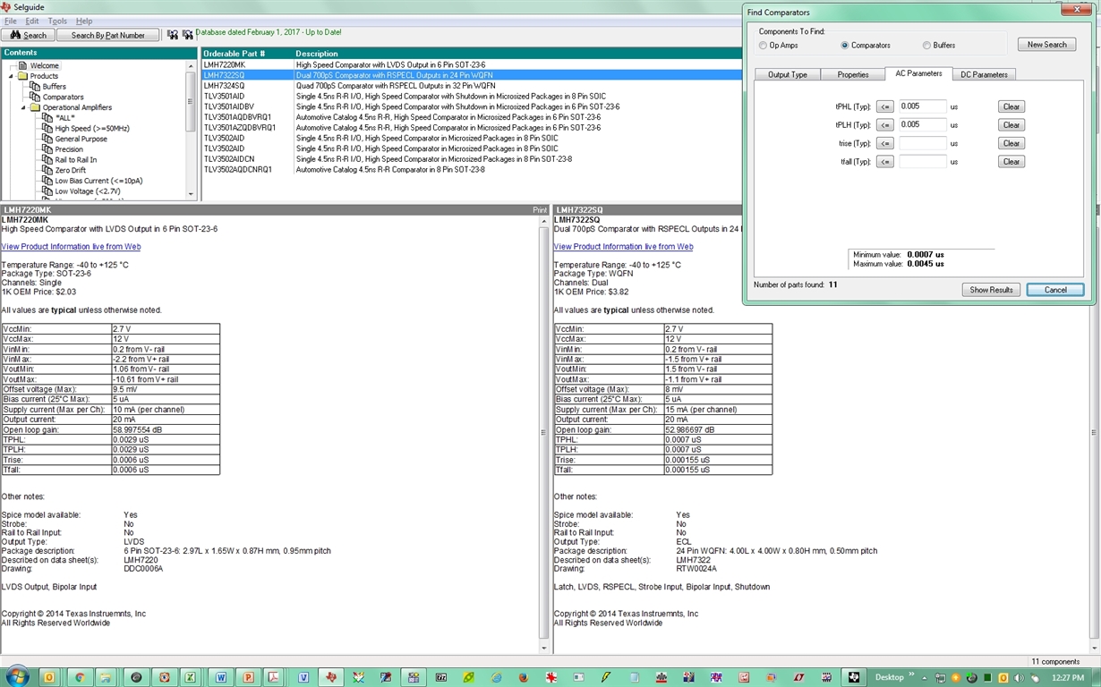Screen dimensions: 1101x687
Task: Open Google Chrome from the taskbar
Action: point(79,677)
